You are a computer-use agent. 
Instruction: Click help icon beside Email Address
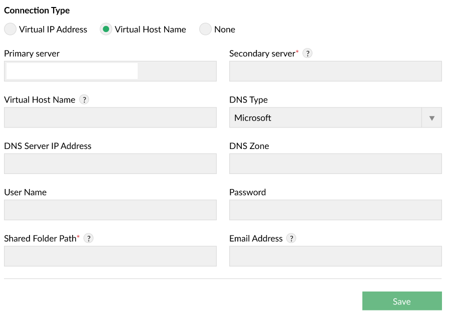(x=291, y=238)
